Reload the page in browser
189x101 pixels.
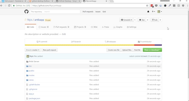(x=9, y=6)
